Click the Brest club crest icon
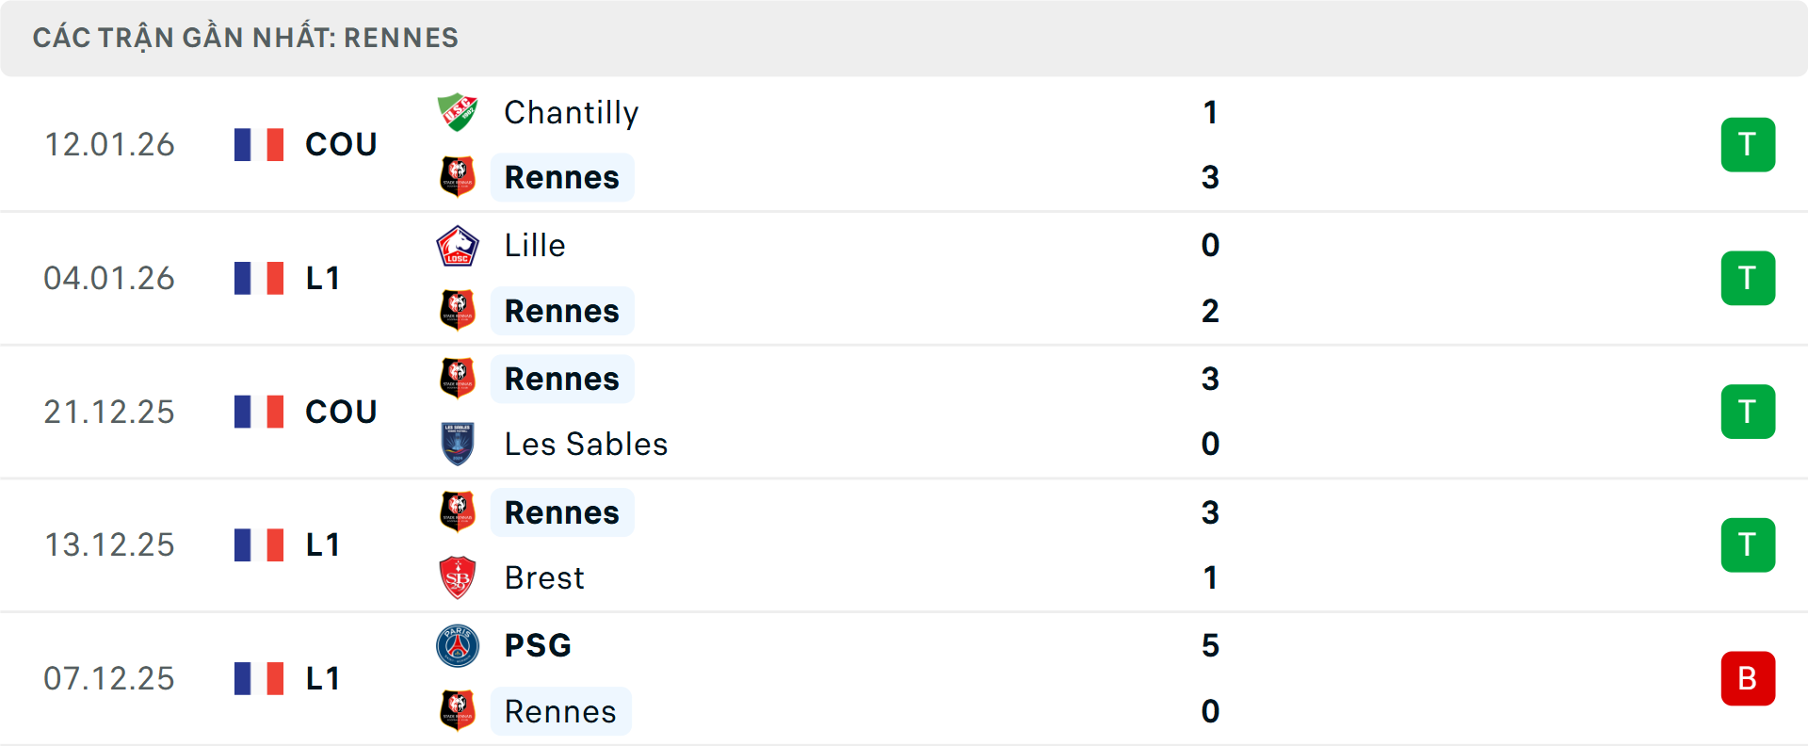Screen dimensions: 1808x746 tap(458, 577)
